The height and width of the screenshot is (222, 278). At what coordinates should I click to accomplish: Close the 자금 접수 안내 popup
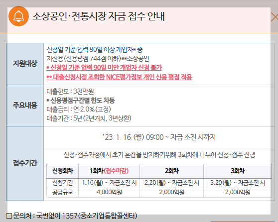pos(275,17)
